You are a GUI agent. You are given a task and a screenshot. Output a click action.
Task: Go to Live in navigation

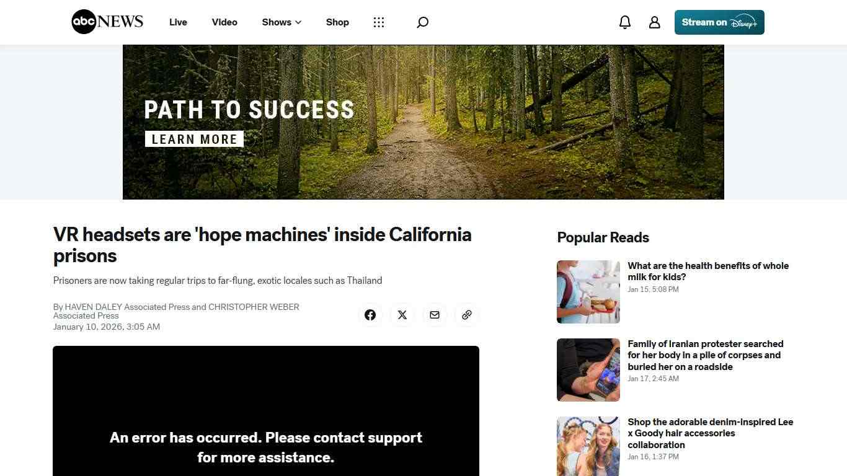point(178,22)
